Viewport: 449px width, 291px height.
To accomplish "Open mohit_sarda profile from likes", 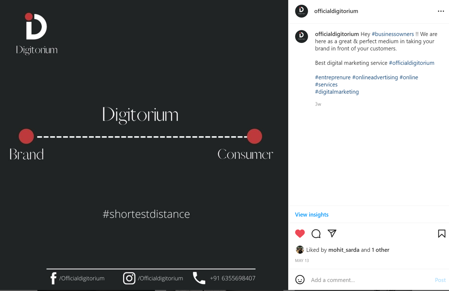I will coord(344,250).
